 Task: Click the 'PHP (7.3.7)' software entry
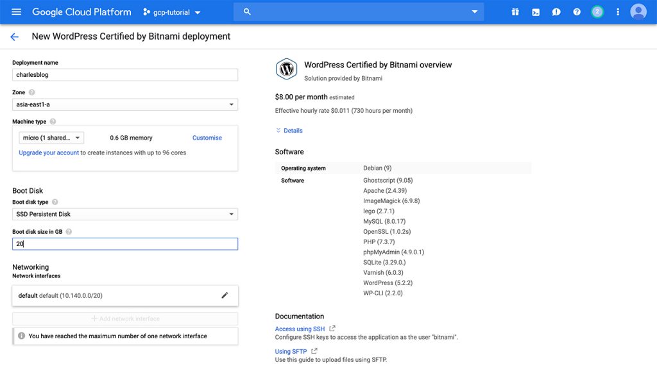click(379, 242)
